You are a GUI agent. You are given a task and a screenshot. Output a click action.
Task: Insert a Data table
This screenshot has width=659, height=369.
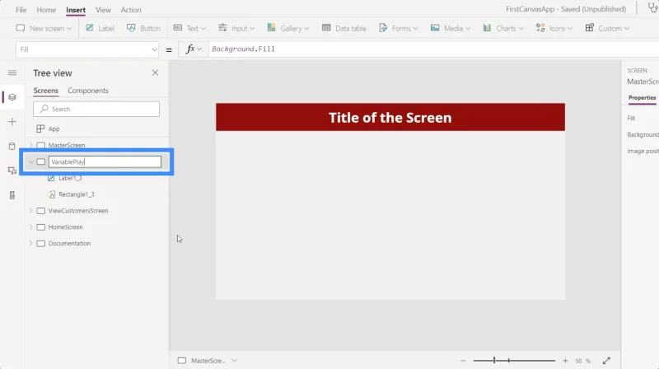344,28
